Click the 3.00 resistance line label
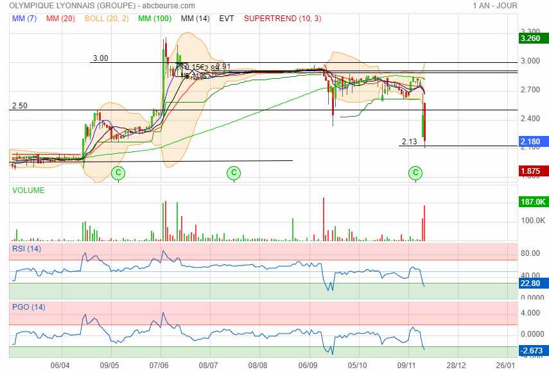 click(x=100, y=58)
